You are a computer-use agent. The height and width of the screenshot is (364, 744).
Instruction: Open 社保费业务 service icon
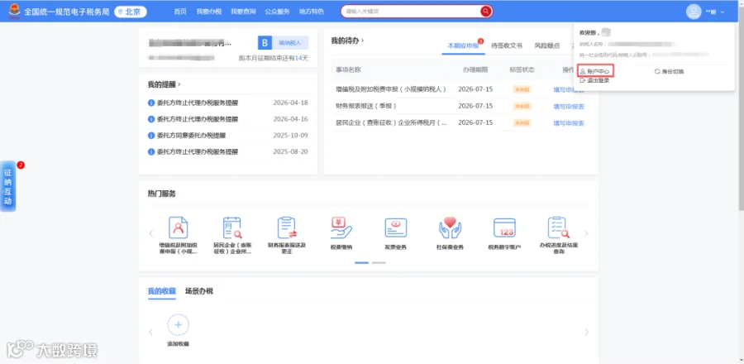point(450,227)
